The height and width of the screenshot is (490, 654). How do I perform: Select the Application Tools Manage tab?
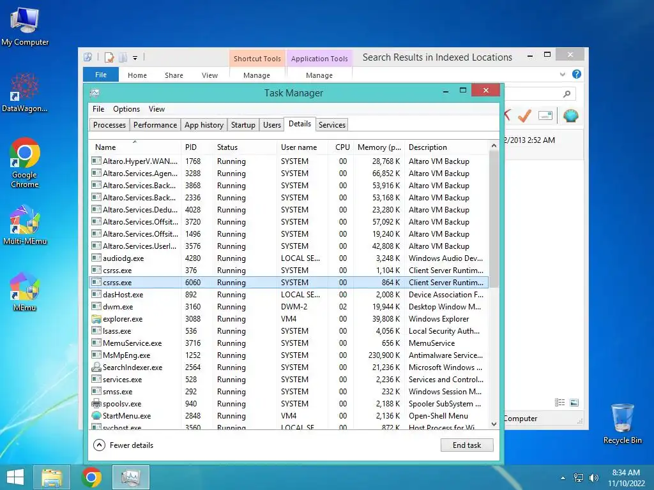[x=319, y=75]
